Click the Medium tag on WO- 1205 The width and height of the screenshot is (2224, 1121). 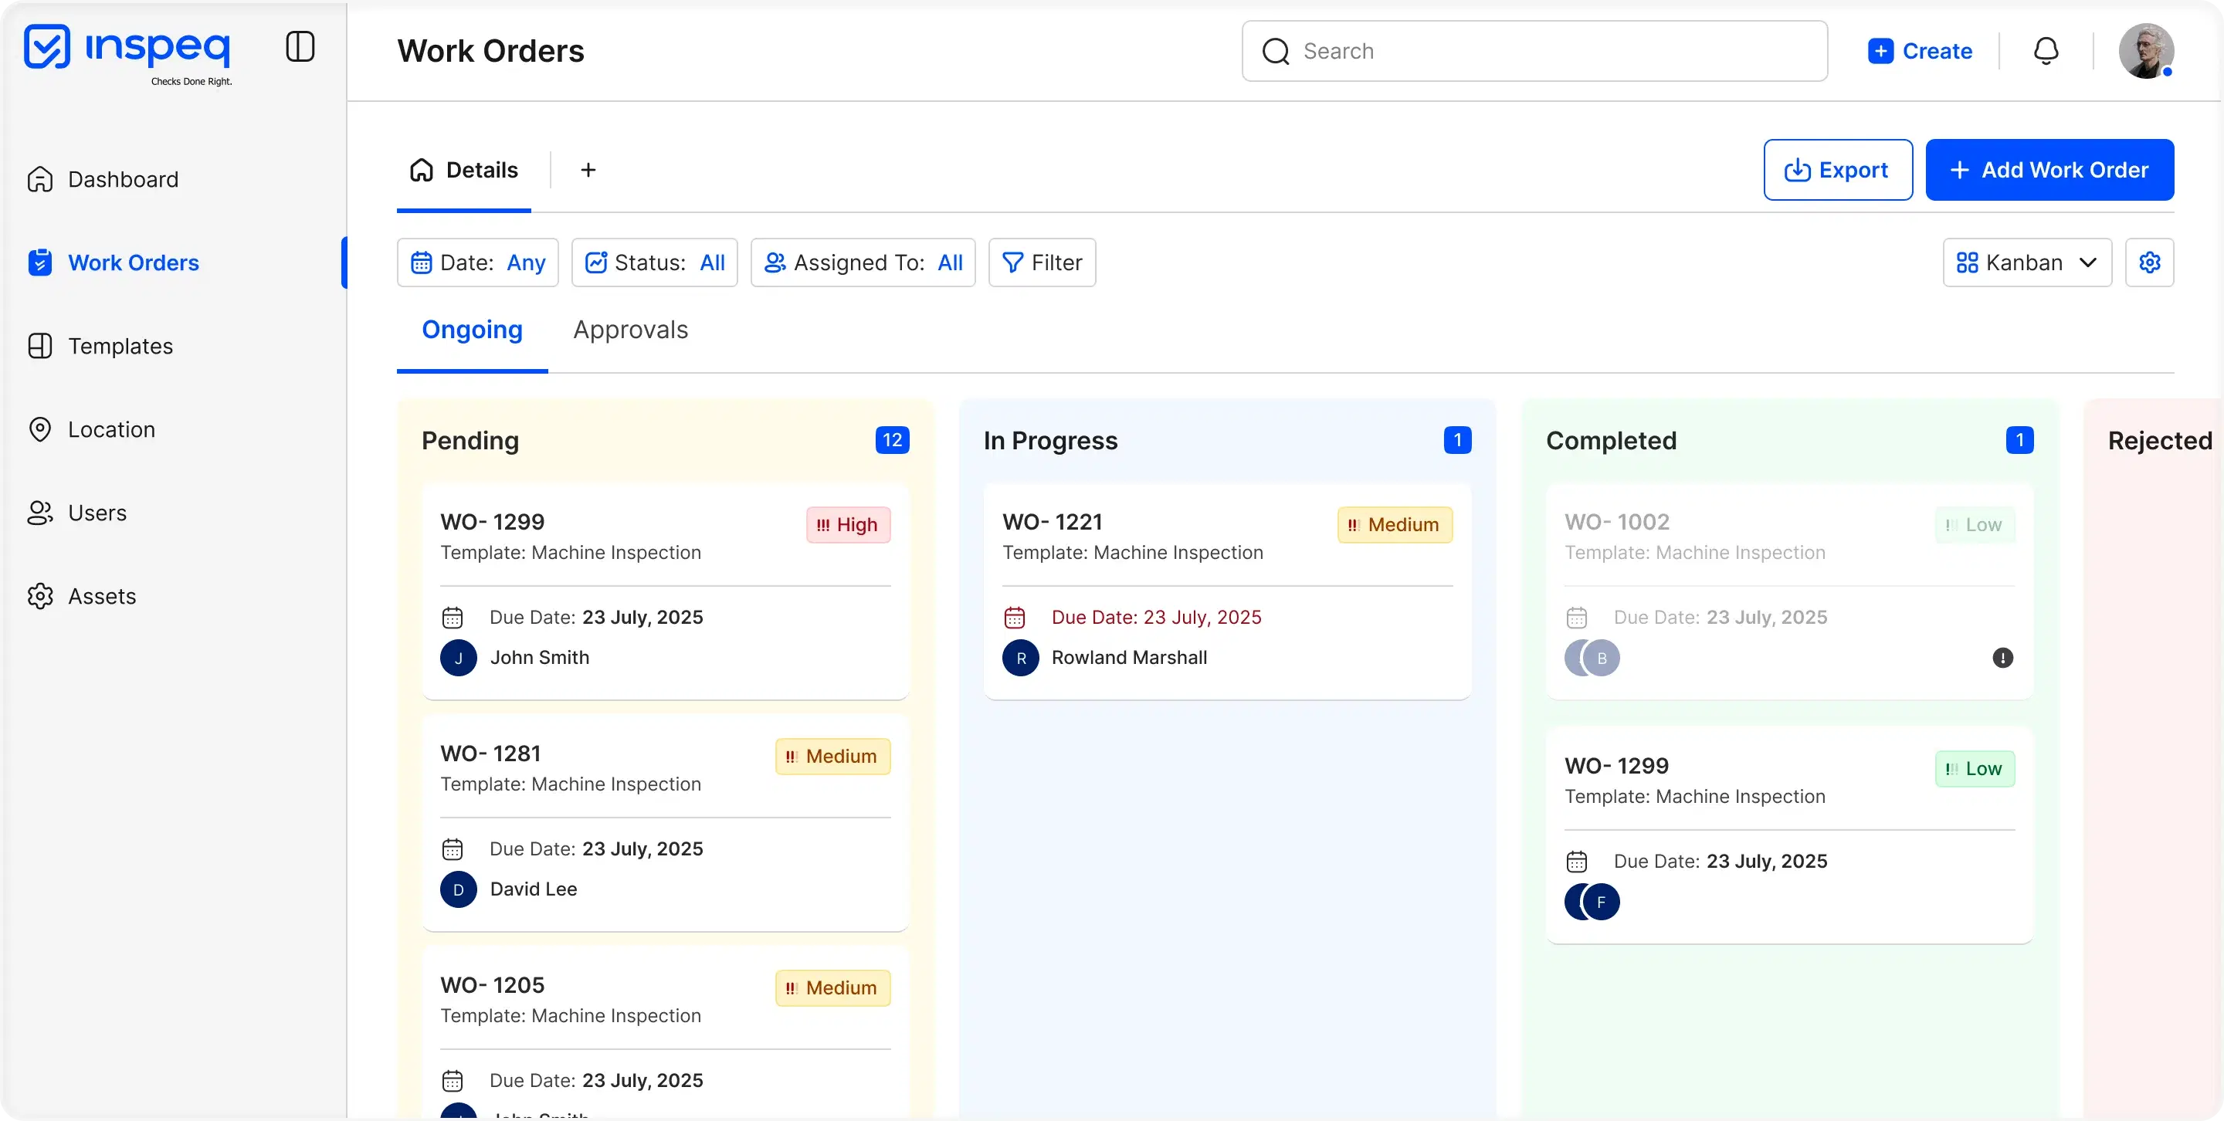click(x=832, y=988)
